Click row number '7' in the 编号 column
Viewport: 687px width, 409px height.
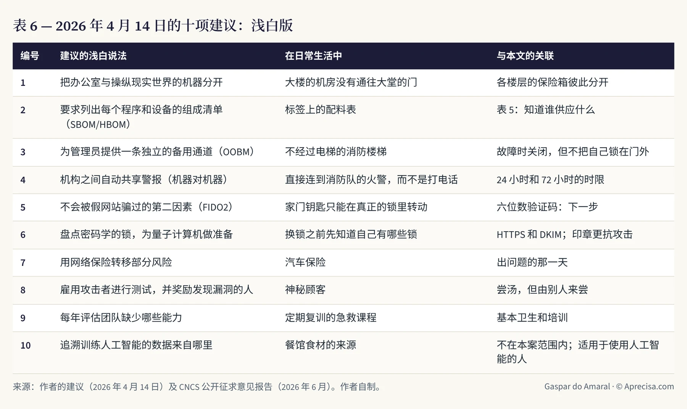(23, 263)
